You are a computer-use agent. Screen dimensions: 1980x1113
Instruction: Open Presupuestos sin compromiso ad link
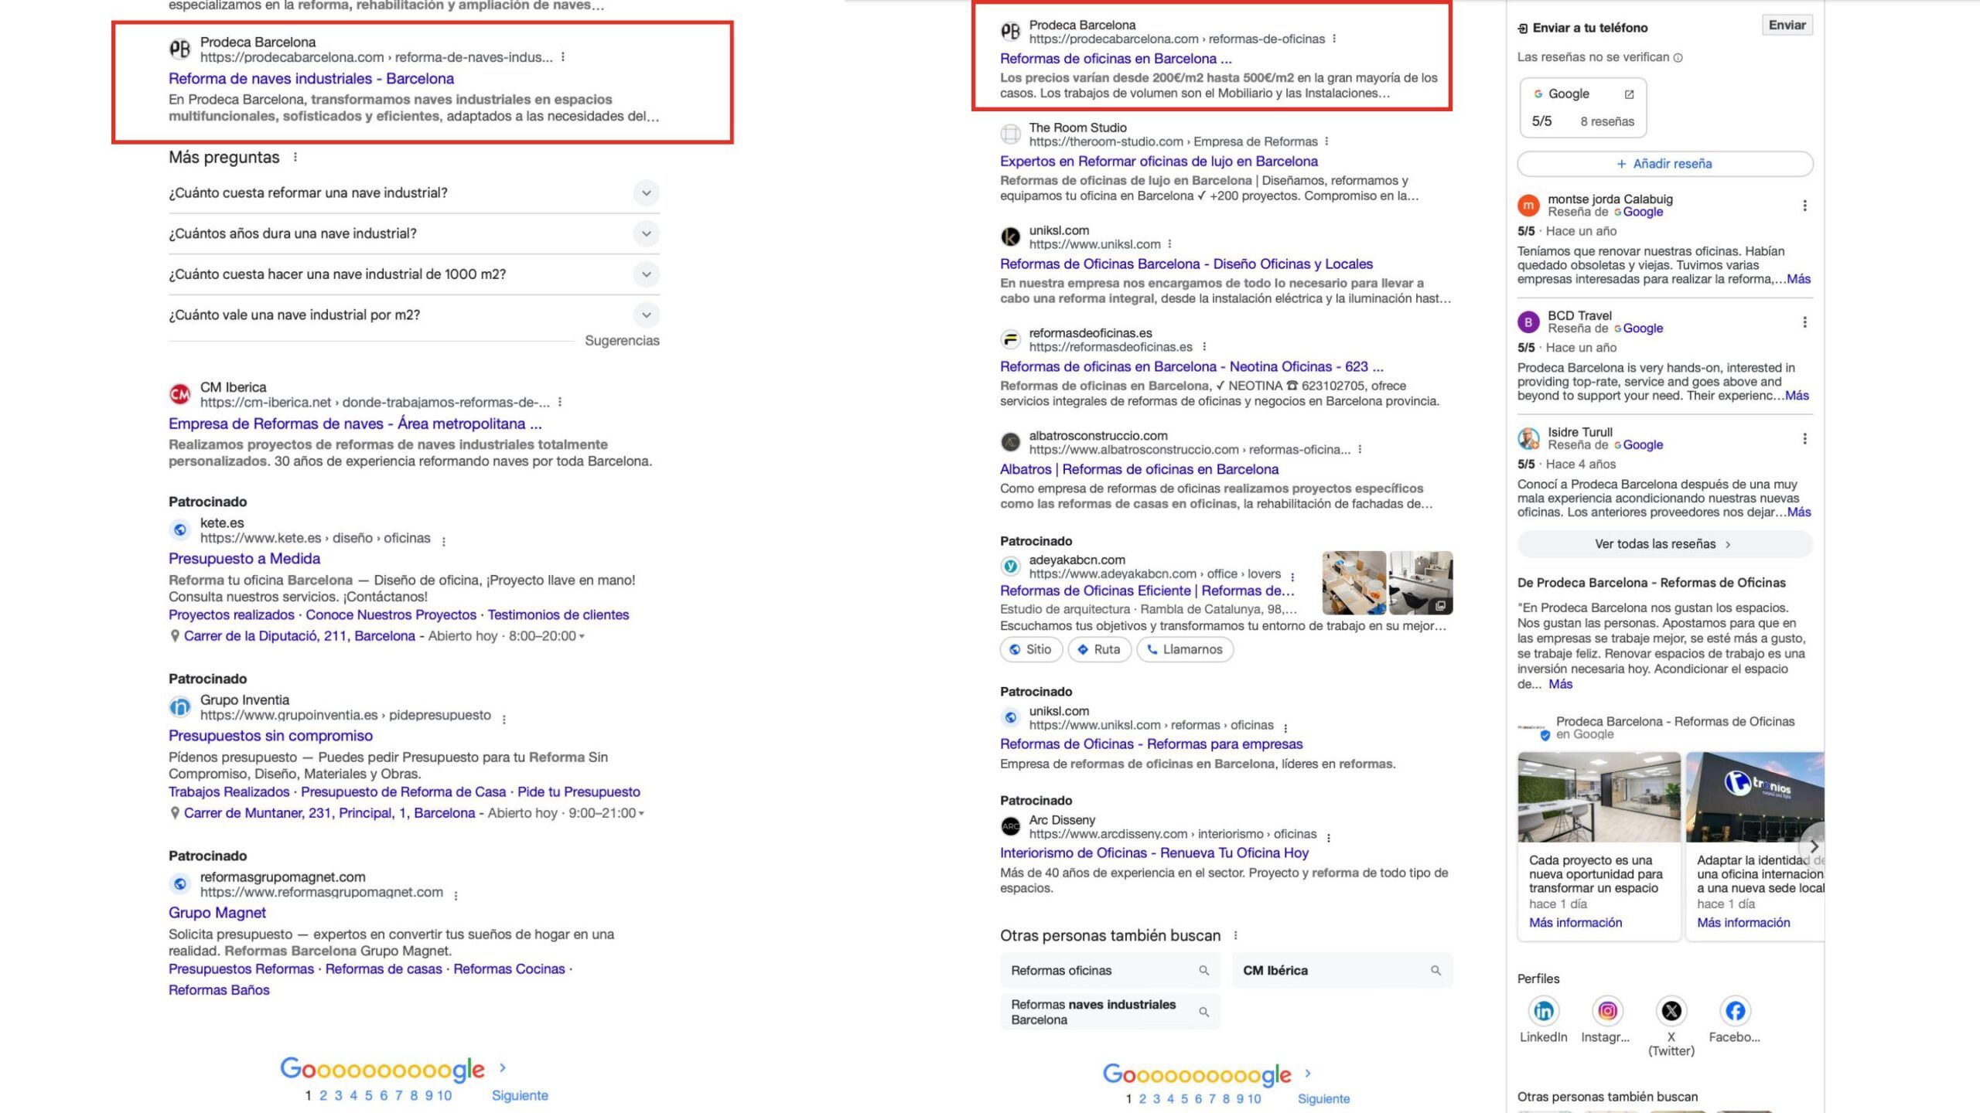point(271,736)
